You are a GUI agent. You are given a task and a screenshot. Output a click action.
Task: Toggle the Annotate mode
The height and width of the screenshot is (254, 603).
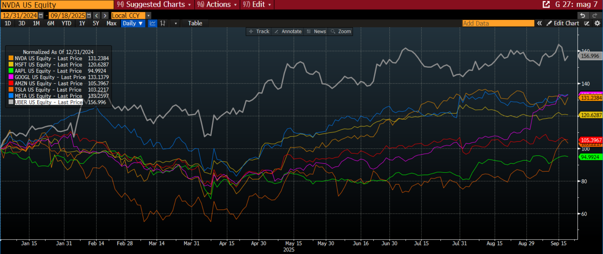pos(288,31)
